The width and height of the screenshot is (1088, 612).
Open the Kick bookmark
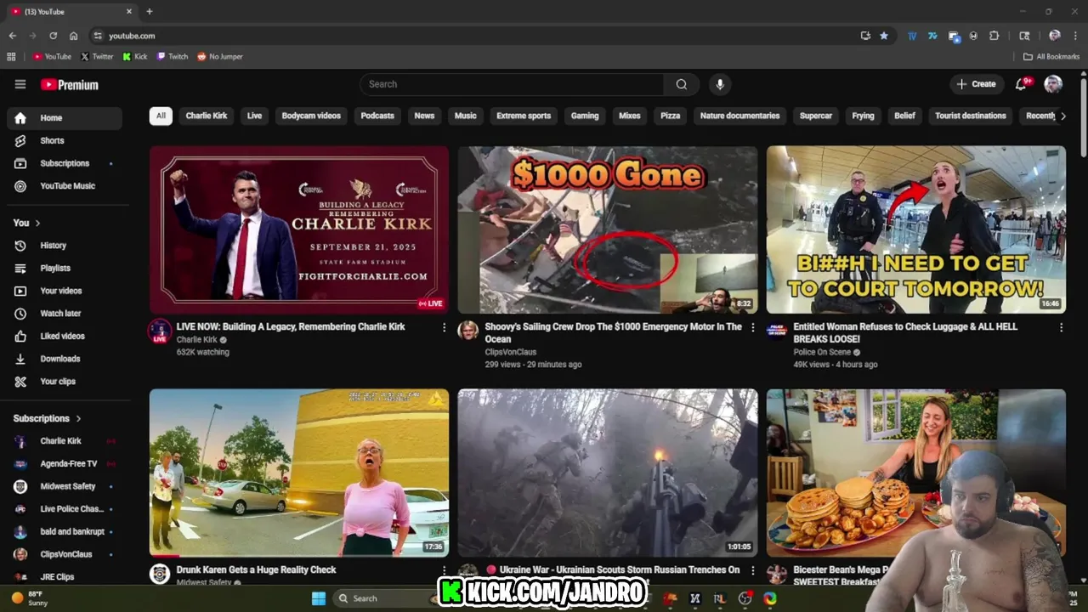pyautogui.click(x=135, y=57)
